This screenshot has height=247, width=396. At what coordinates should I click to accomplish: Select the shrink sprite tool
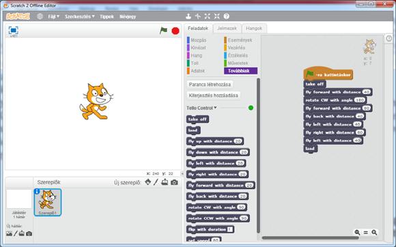(217, 16)
